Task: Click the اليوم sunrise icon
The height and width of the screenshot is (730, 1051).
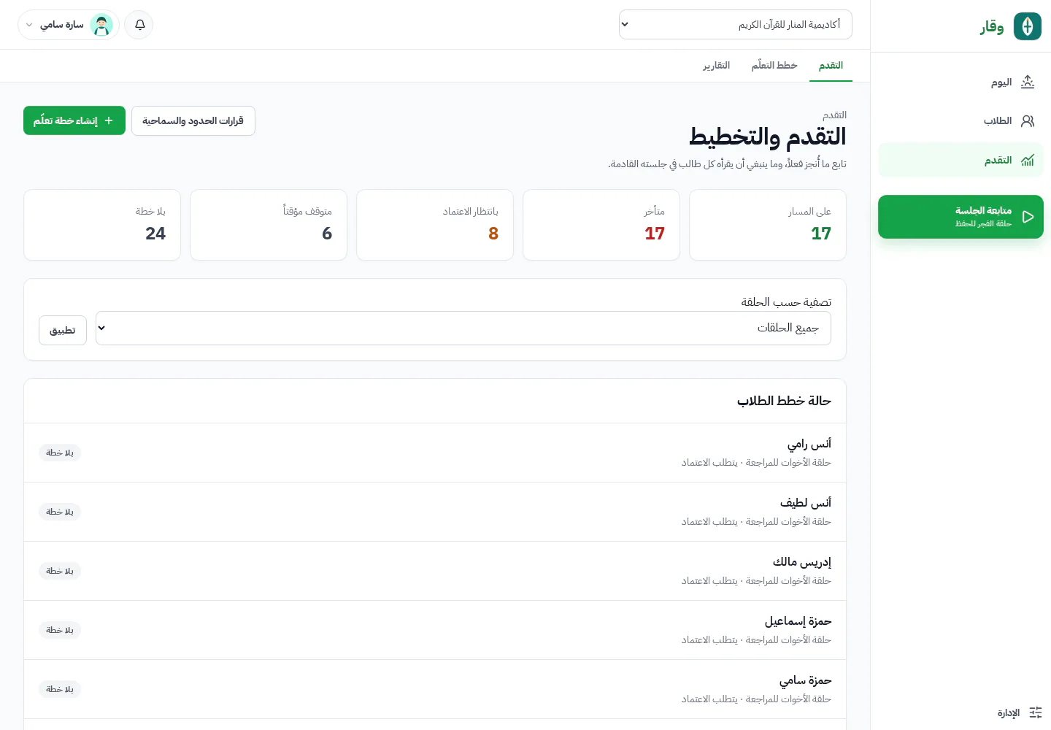Action: pyautogui.click(x=1028, y=82)
